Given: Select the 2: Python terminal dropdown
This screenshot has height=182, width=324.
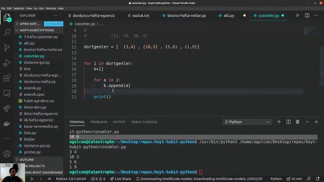Looking at the screenshot, I should pos(247,122).
